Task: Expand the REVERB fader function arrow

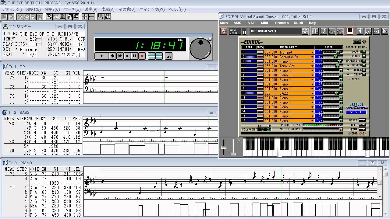Action: pos(348,65)
